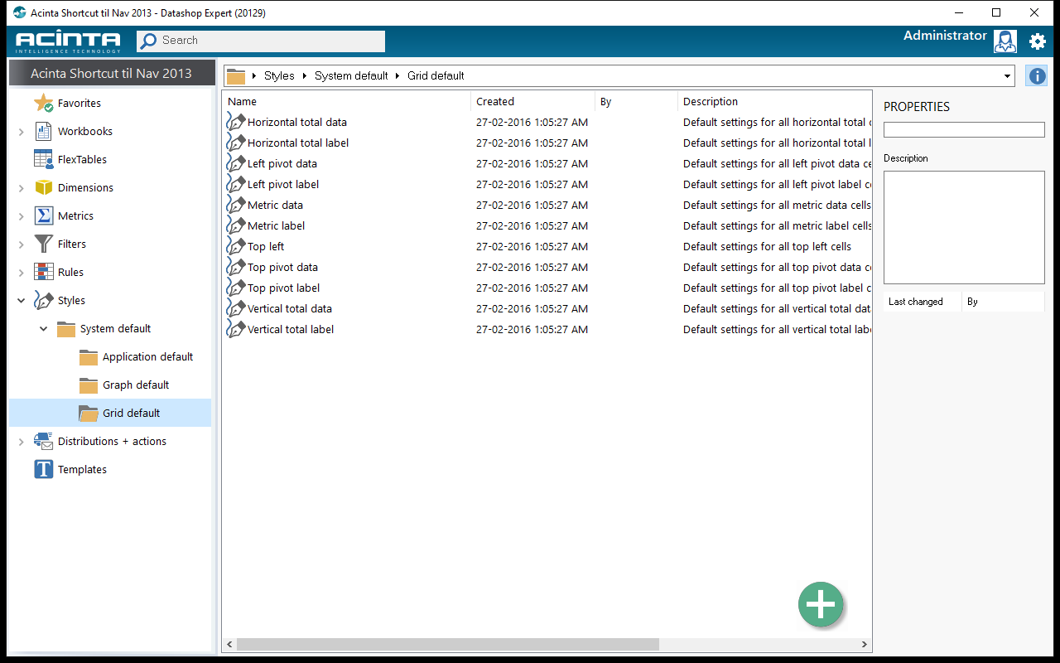Click System default in breadcrumb
1060x663 pixels.
tap(351, 75)
